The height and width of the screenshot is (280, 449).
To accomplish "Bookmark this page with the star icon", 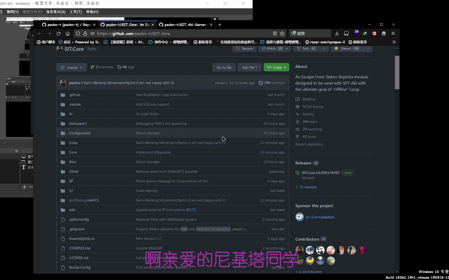I will tap(282, 33).
